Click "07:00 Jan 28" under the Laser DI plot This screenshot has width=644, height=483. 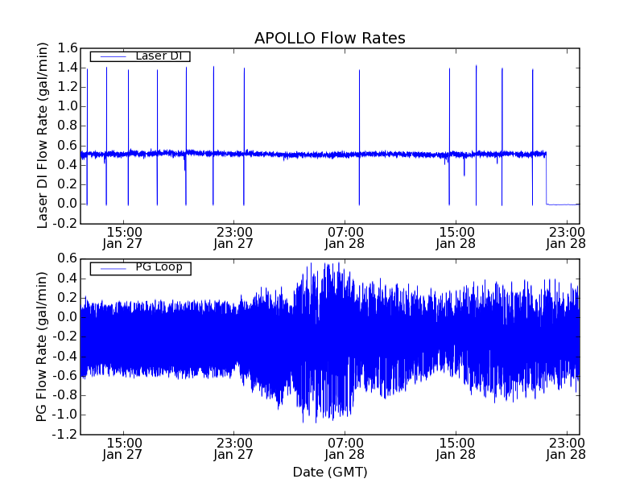click(345, 238)
